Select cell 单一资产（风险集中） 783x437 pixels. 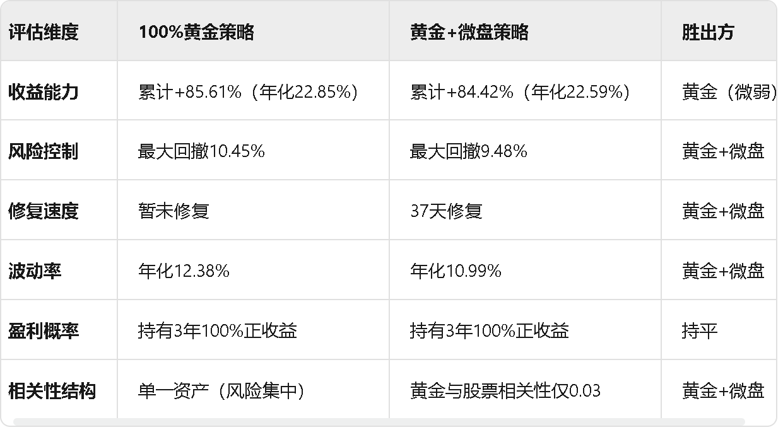[253, 390]
